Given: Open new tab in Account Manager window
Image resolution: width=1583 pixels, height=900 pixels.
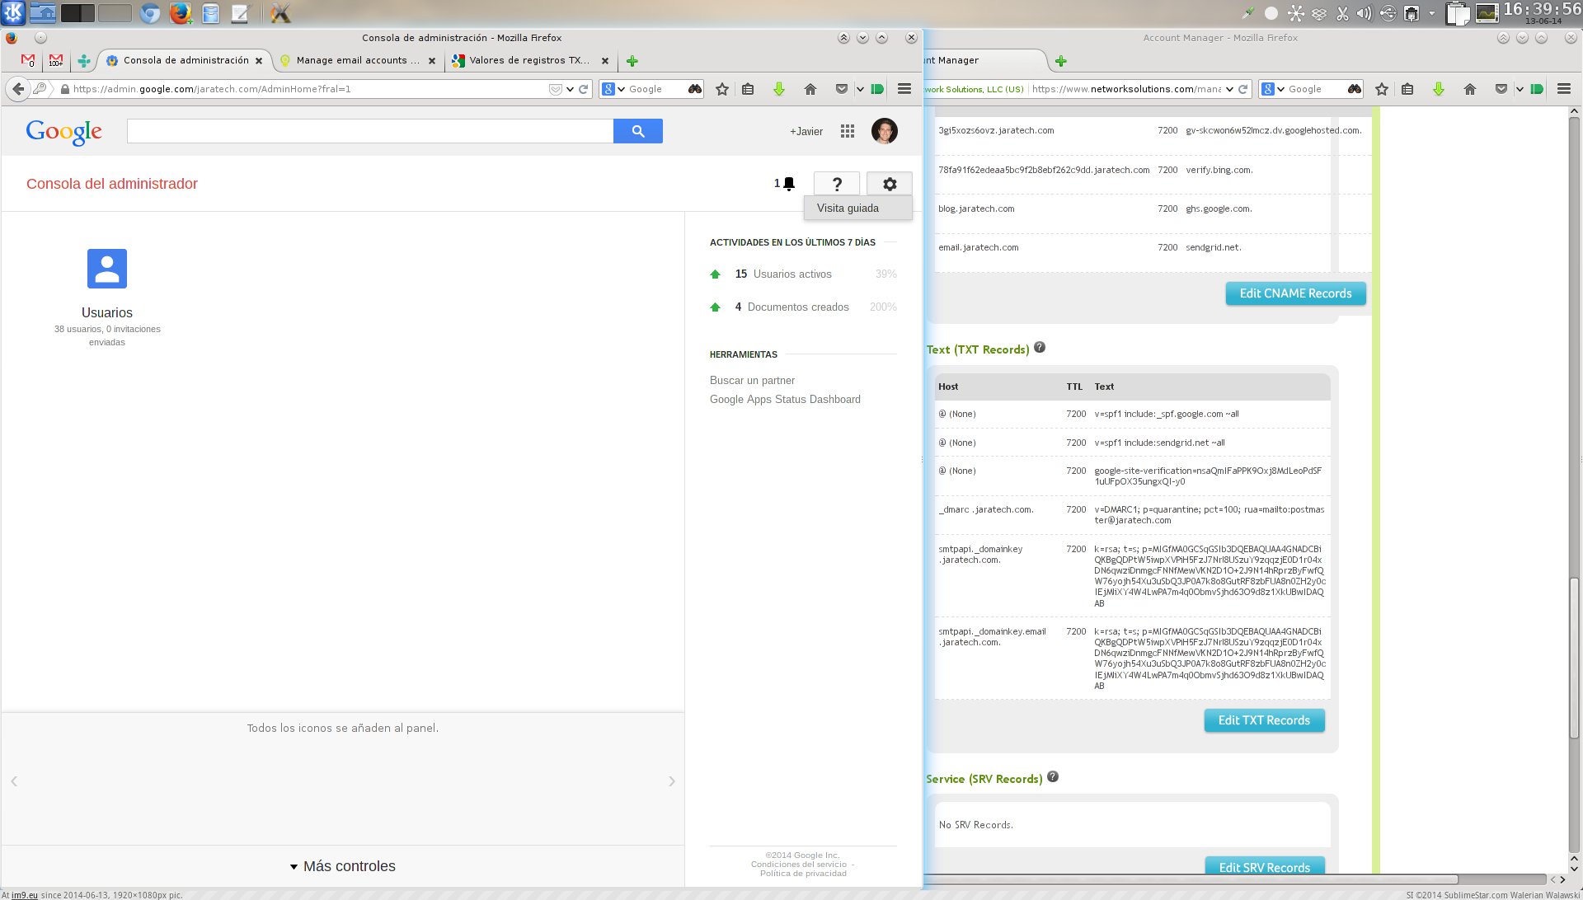Looking at the screenshot, I should (1061, 61).
